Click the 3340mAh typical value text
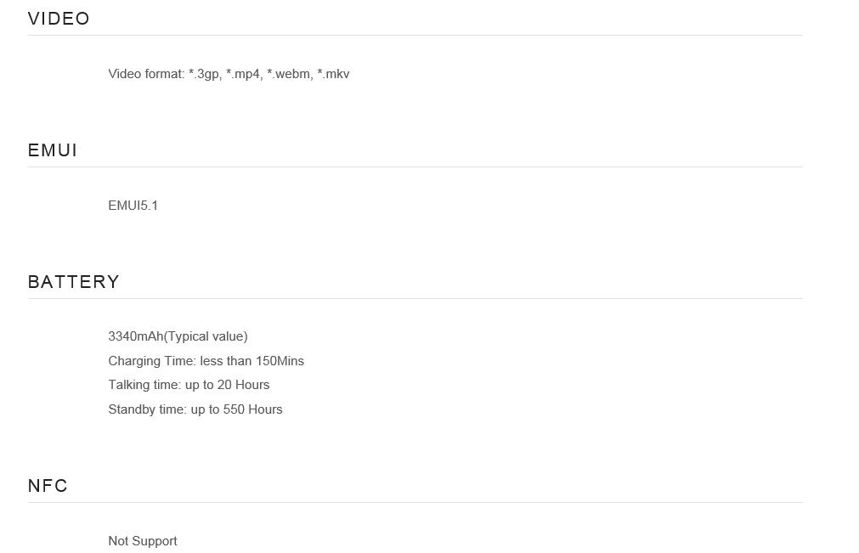The image size is (859, 553). coord(178,336)
